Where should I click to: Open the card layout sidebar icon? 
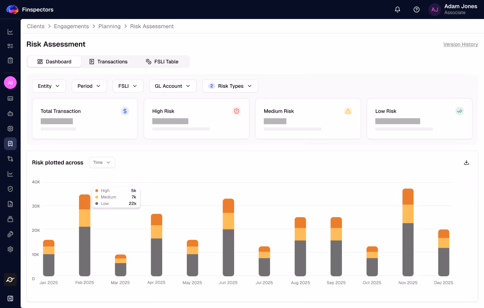[x=10, y=98]
